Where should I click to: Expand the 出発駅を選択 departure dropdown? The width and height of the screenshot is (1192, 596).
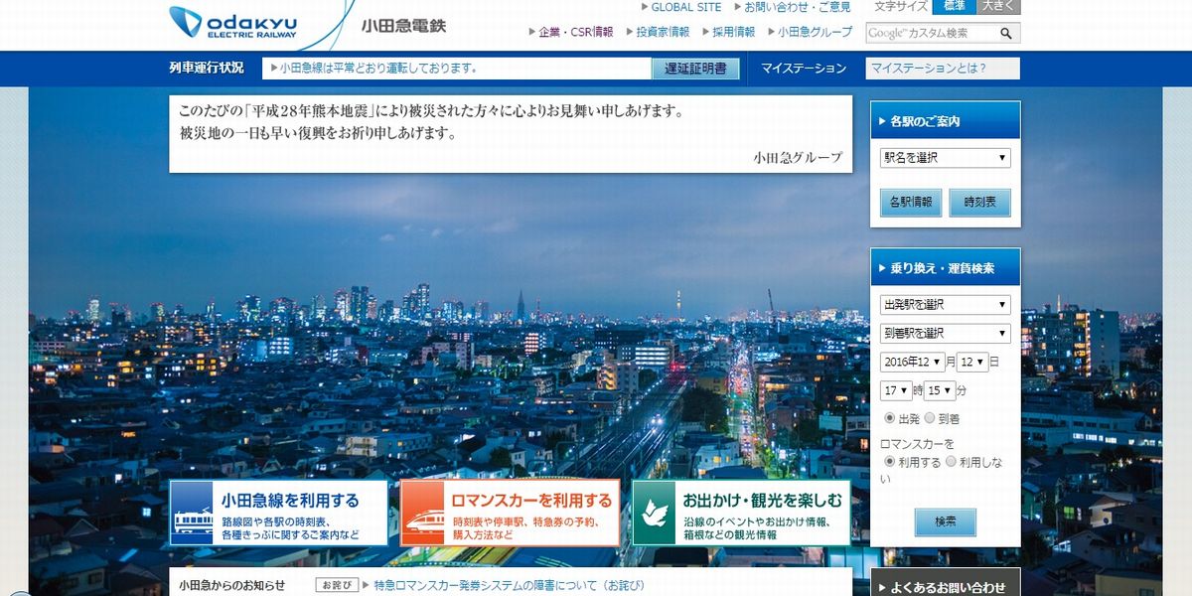[945, 305]
